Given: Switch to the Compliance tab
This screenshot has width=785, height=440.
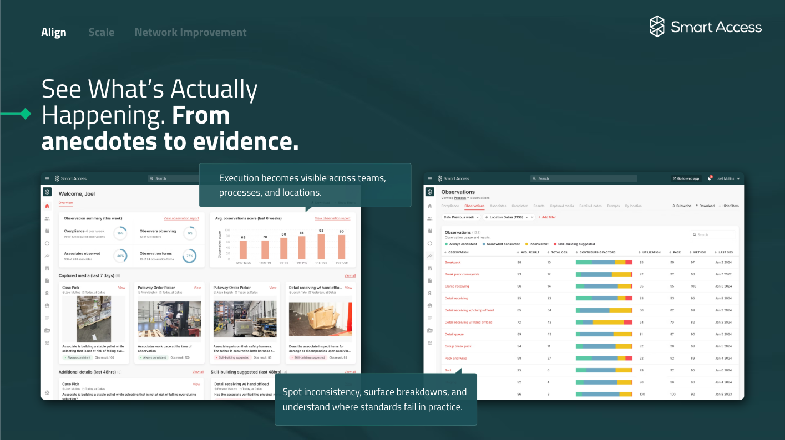Looking at the screenshot, I should (x=450, y=206).
